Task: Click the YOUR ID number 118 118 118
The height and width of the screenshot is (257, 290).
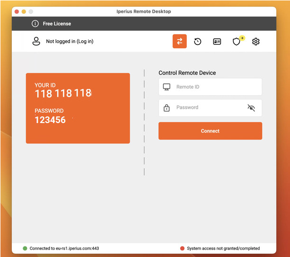Action: (63, 93)
